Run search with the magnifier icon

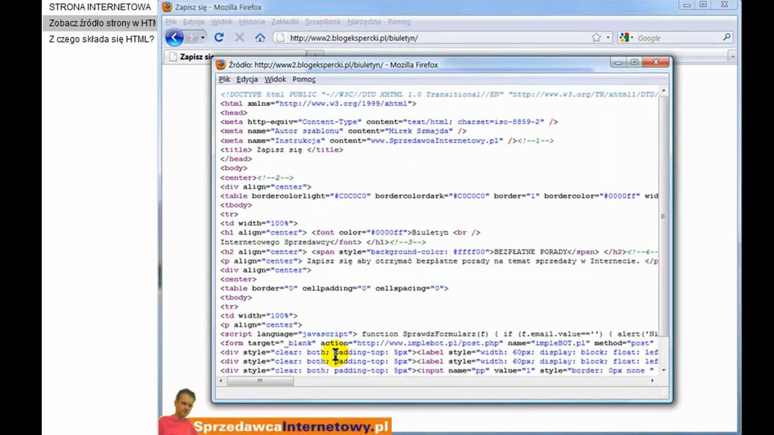click(727, 37)
